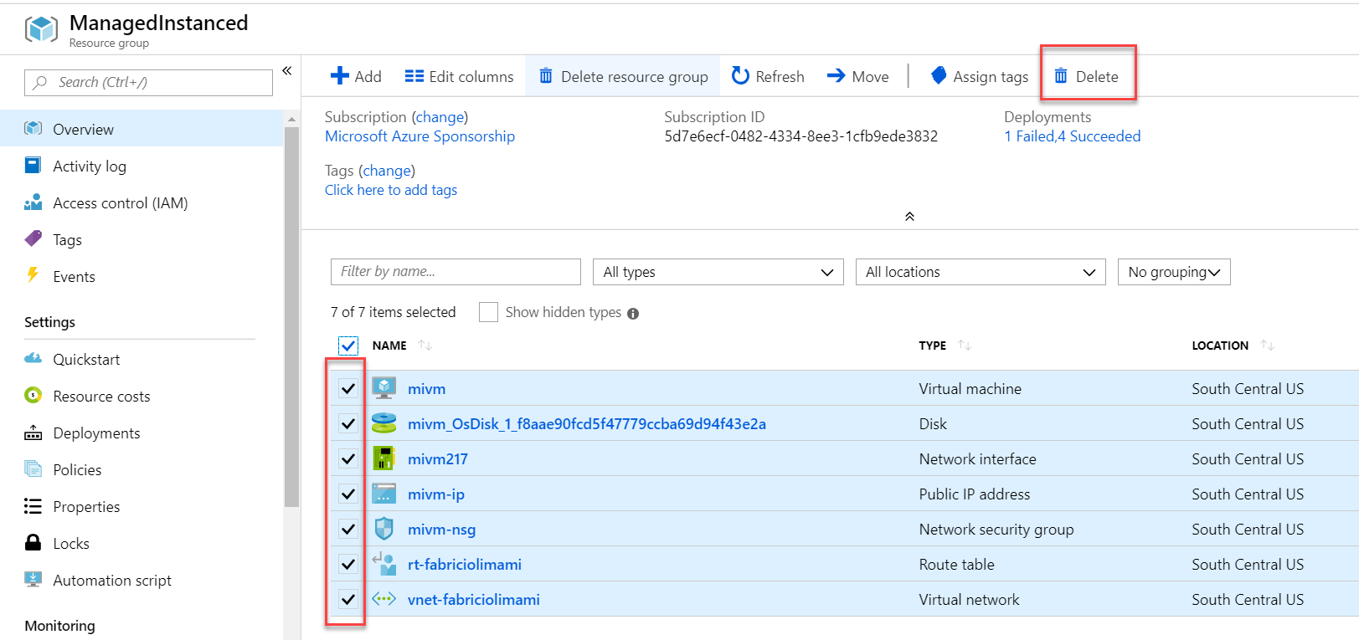This screenshot has width=1359, height=640.
Task: Click the Delete trash icon in toolbar
Action: (x=1061, y=76)
